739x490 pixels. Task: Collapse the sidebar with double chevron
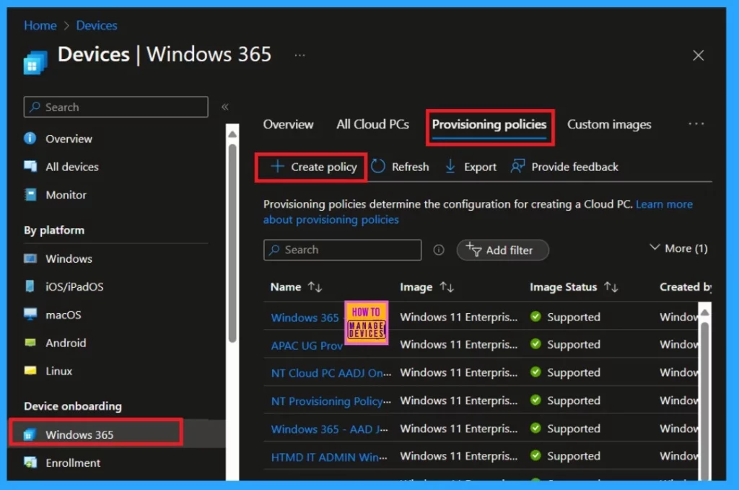pyautogui.click(x=225, y=107)
